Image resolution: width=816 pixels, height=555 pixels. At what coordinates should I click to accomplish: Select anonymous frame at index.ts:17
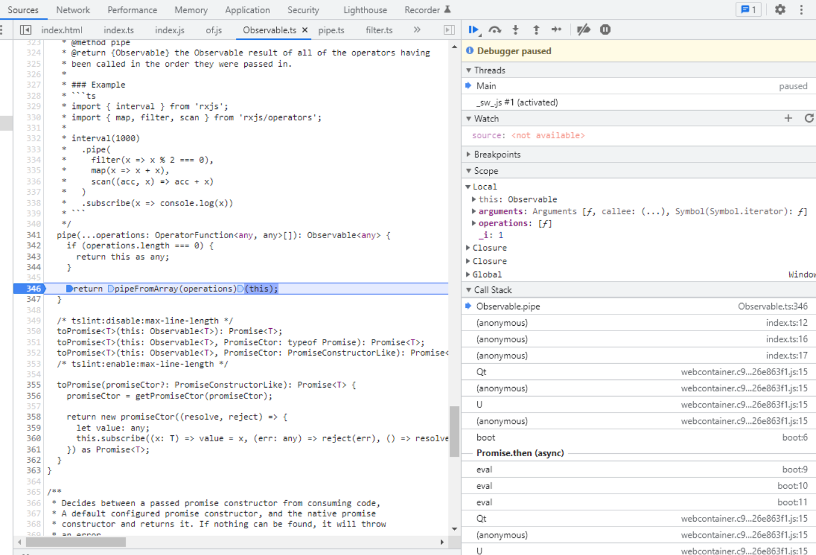pos(639,356)
